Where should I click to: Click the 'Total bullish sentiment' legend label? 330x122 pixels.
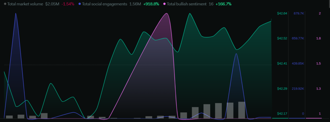187,4
